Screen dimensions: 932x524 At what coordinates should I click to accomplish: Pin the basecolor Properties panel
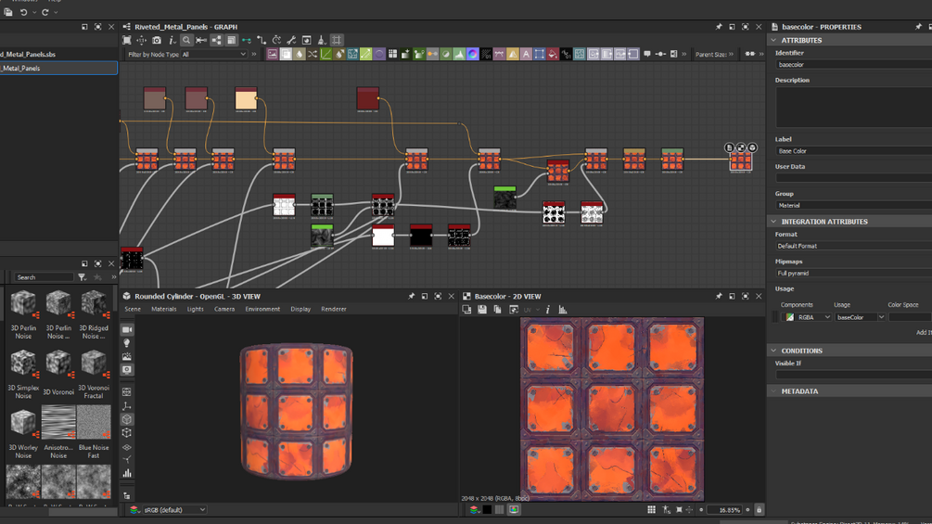919,27
